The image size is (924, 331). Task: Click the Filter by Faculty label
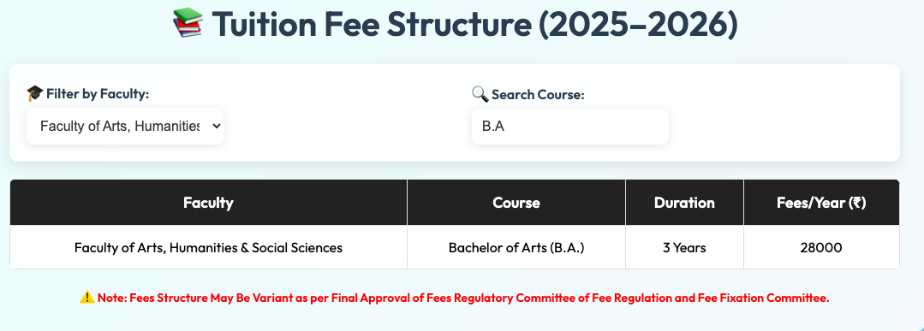tap(98, 93)
